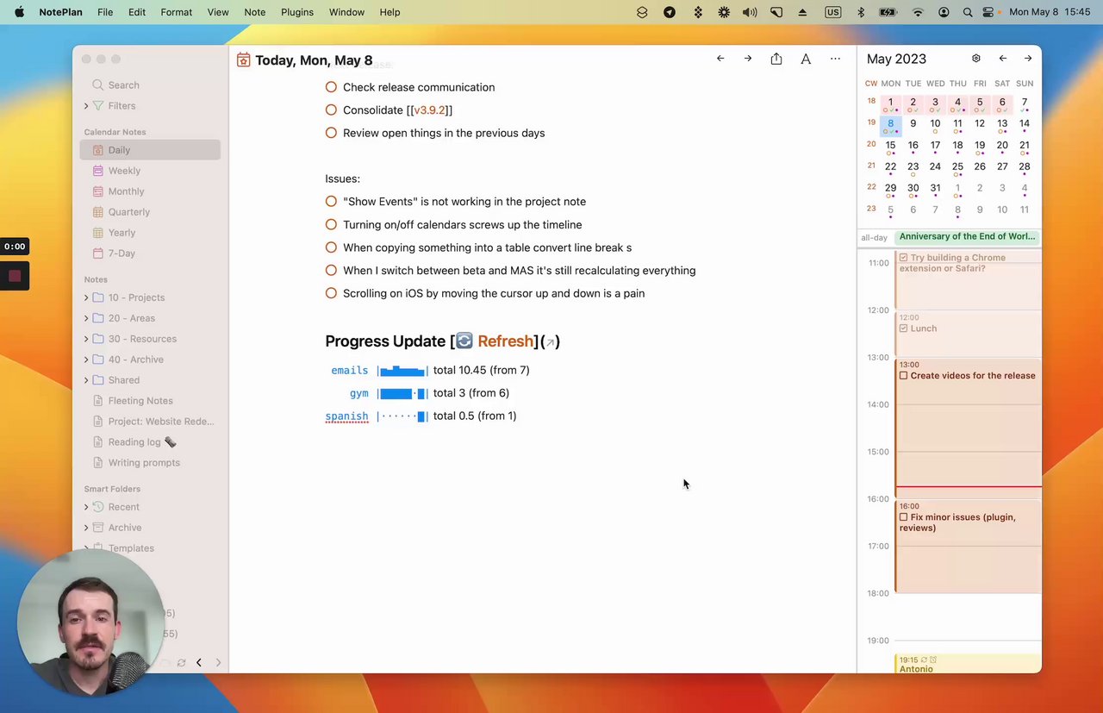Click the gym progress bar
The height and width of the screenshot is (713, 1103).
402,393
